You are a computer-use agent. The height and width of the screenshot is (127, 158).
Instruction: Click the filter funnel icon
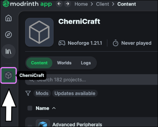pos(28,93)
